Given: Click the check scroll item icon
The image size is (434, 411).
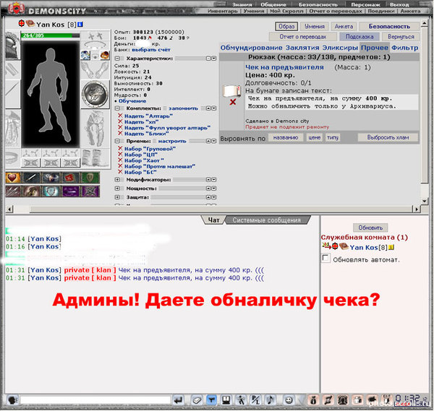Looking at the screenshot, I should coord(232,91).
